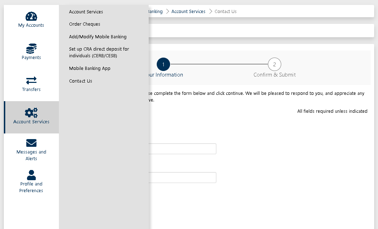Click Account Services breadcrumb link
This screenshot has width=378, height=229.
pyautogui.click(x=188, y=12)
